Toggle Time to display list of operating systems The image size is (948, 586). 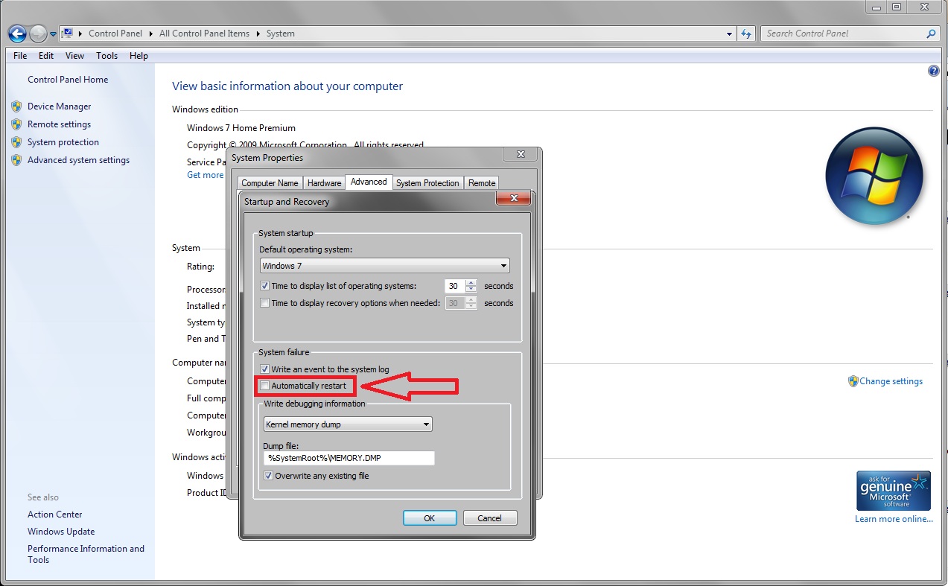pyautogui.click(x=264, y=286)
